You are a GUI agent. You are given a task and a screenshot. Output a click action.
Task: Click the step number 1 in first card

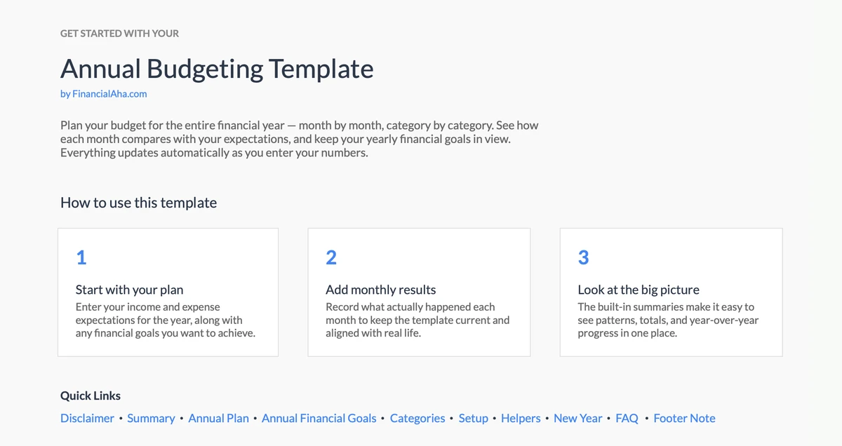coord(81,258)
